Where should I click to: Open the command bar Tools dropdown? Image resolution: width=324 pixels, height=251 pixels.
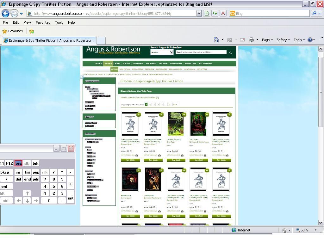299,40
